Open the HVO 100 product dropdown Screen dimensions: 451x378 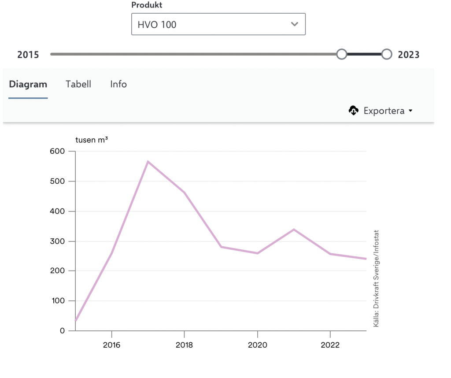pos(218,24)
